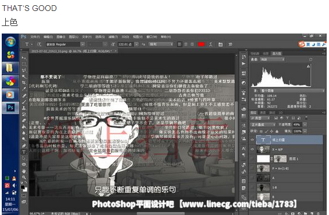This screenshot has width=329, height=215.
Task: Toggle lock transparent pixels in Layers panel
Action: (x=261, y=131)
